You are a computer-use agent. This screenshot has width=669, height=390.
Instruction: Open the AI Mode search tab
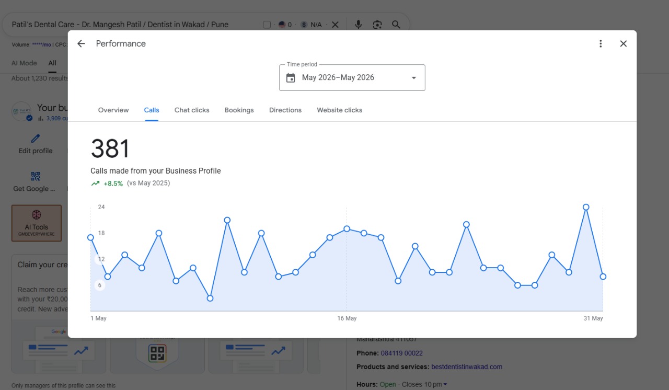[x=24, y=63]
